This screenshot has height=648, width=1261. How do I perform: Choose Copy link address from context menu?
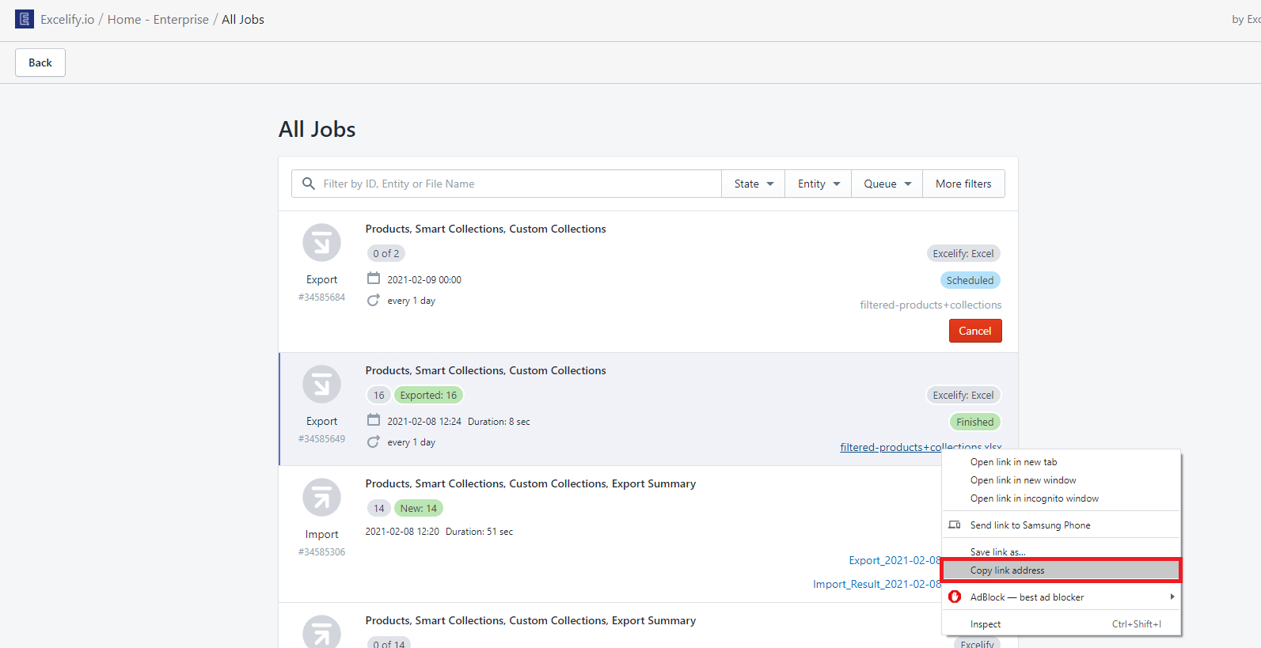[1007, 570]
